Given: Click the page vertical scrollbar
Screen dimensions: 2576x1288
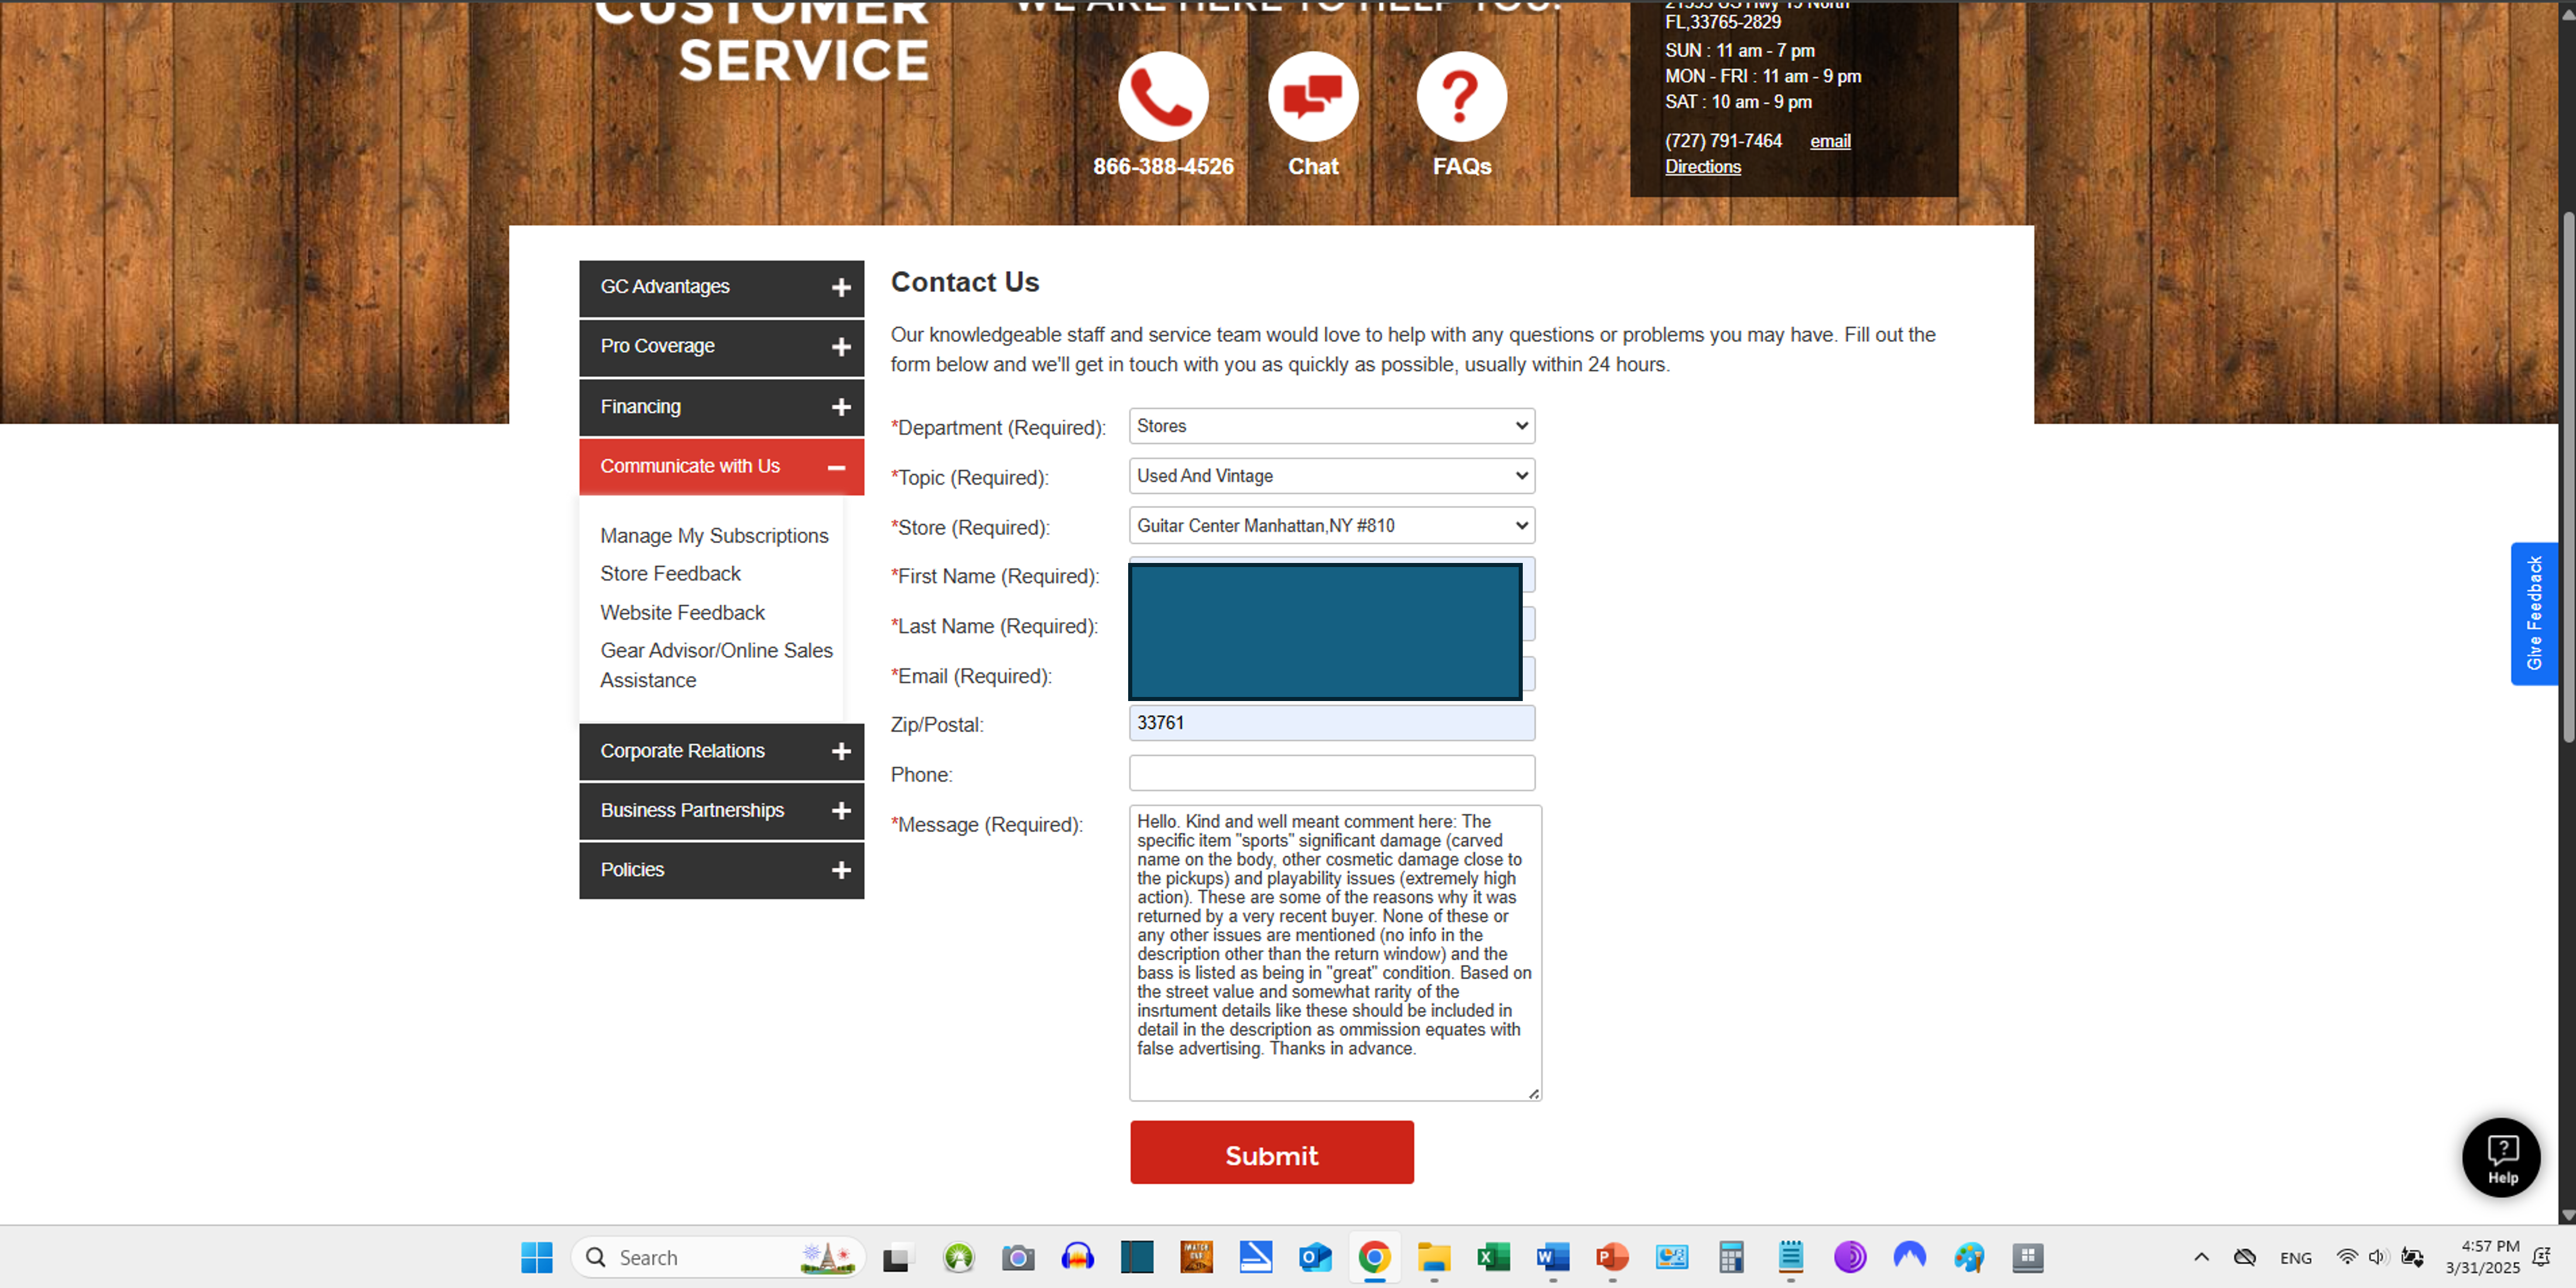Looking at the screenshot, I should 2567,478.
